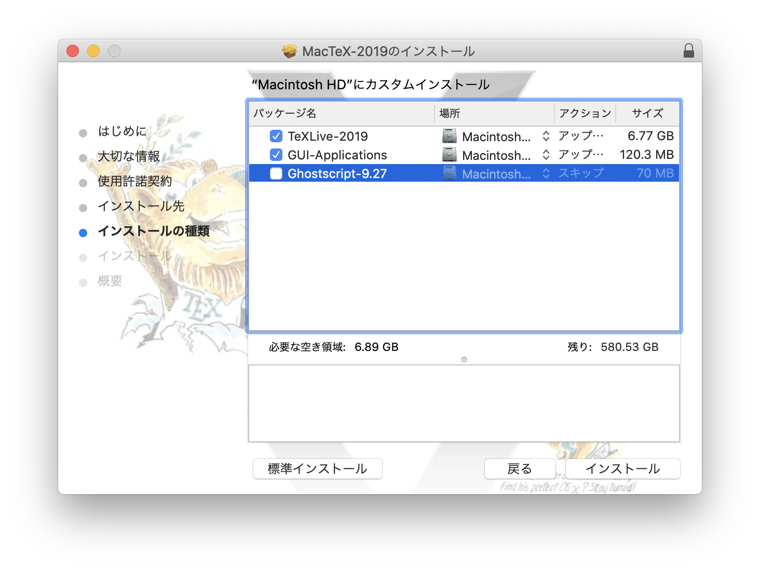Click the 標準インストール button
The image size is (760, 571).
click(x=318, y=469)
